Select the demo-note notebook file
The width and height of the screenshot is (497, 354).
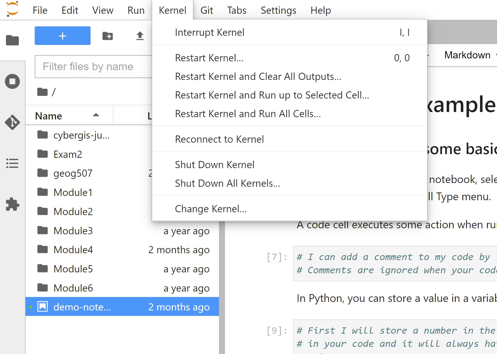[x=82, y=307]
